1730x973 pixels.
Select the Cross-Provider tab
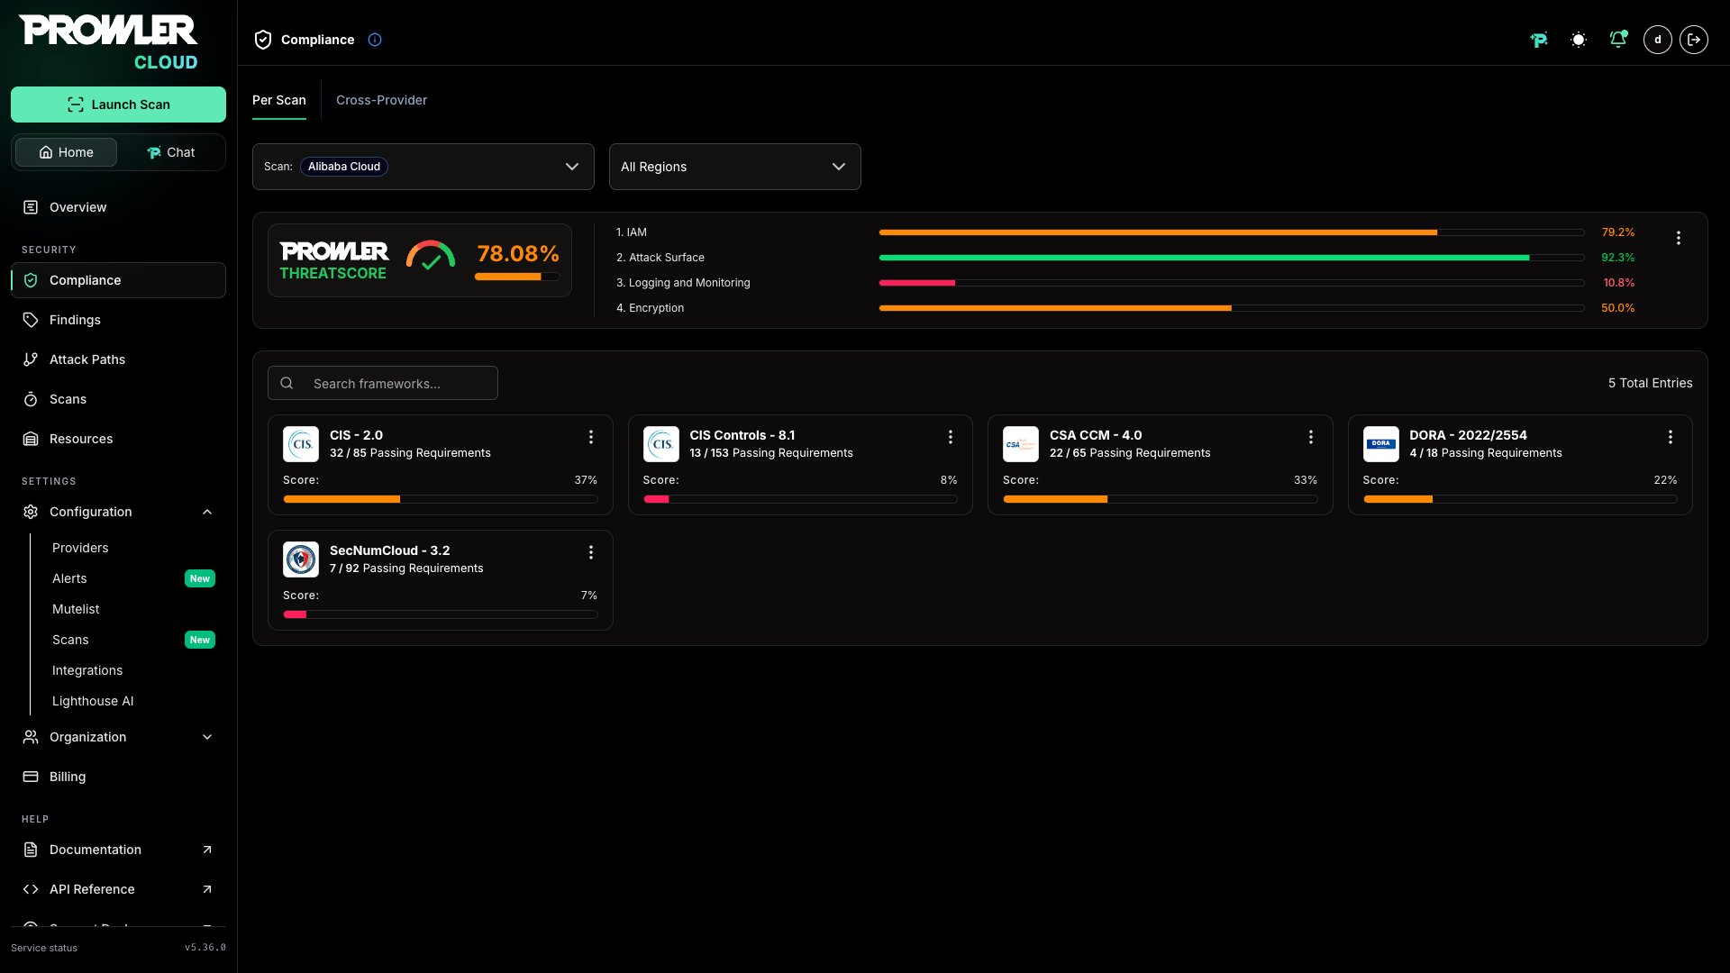point(382,100)
